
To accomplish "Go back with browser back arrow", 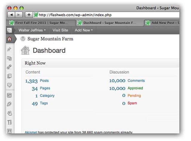I will point(11,15).
